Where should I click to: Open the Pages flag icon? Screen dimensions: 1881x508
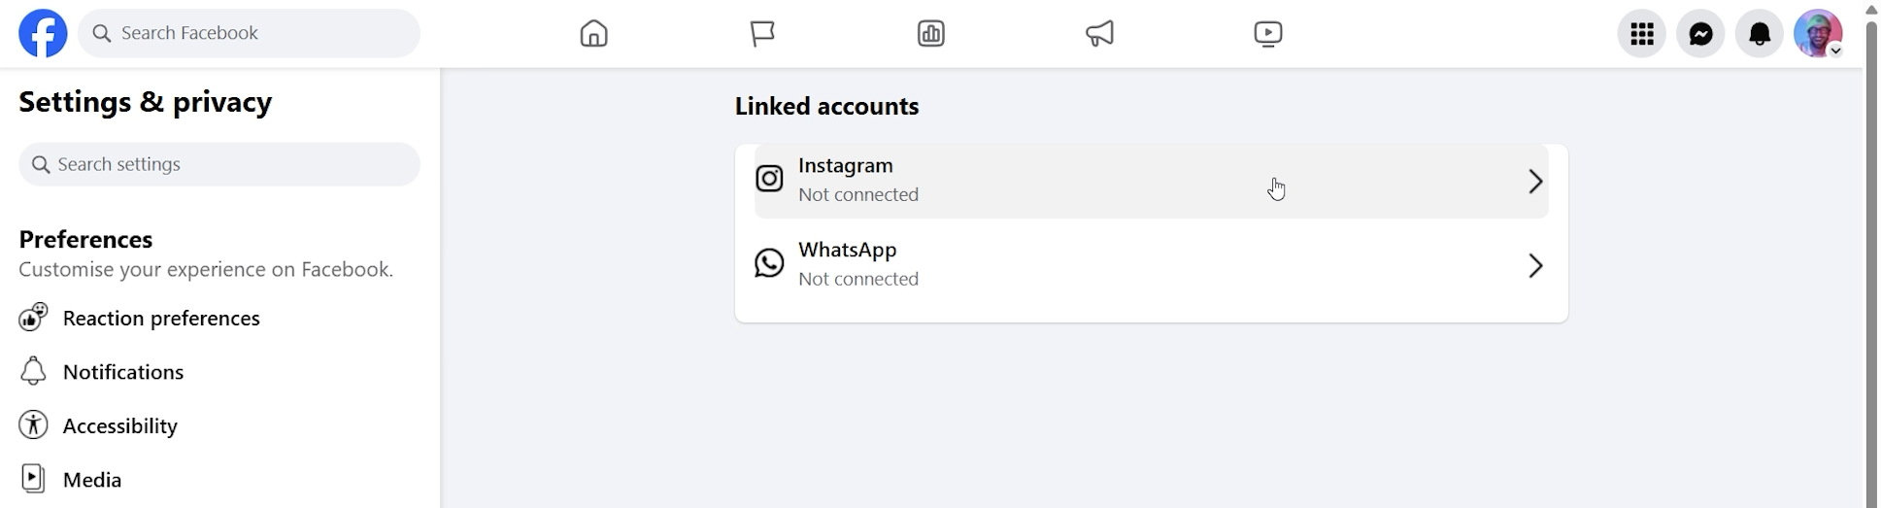(762, 34)
